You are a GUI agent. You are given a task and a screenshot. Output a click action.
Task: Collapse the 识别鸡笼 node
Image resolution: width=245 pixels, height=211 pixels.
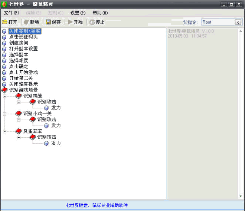click(4, 96)
